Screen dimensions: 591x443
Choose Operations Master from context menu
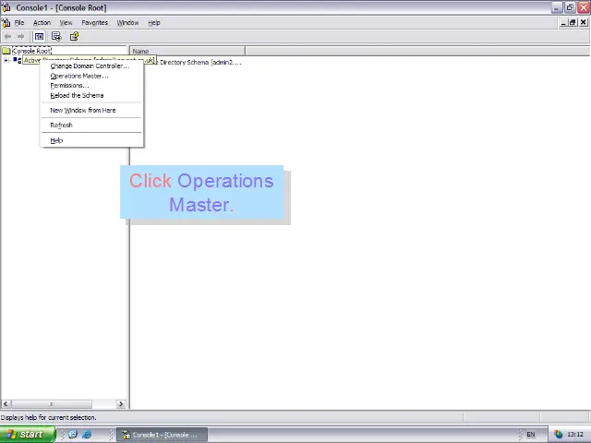(x=78, y=76)
